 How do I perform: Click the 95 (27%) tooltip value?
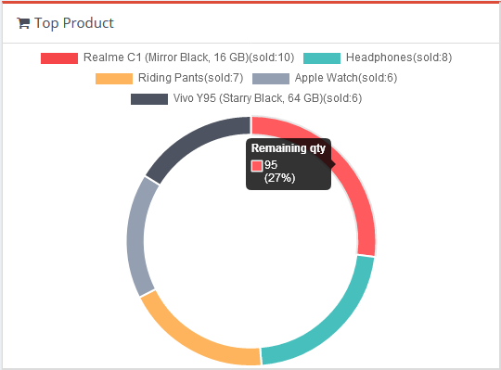279,172
